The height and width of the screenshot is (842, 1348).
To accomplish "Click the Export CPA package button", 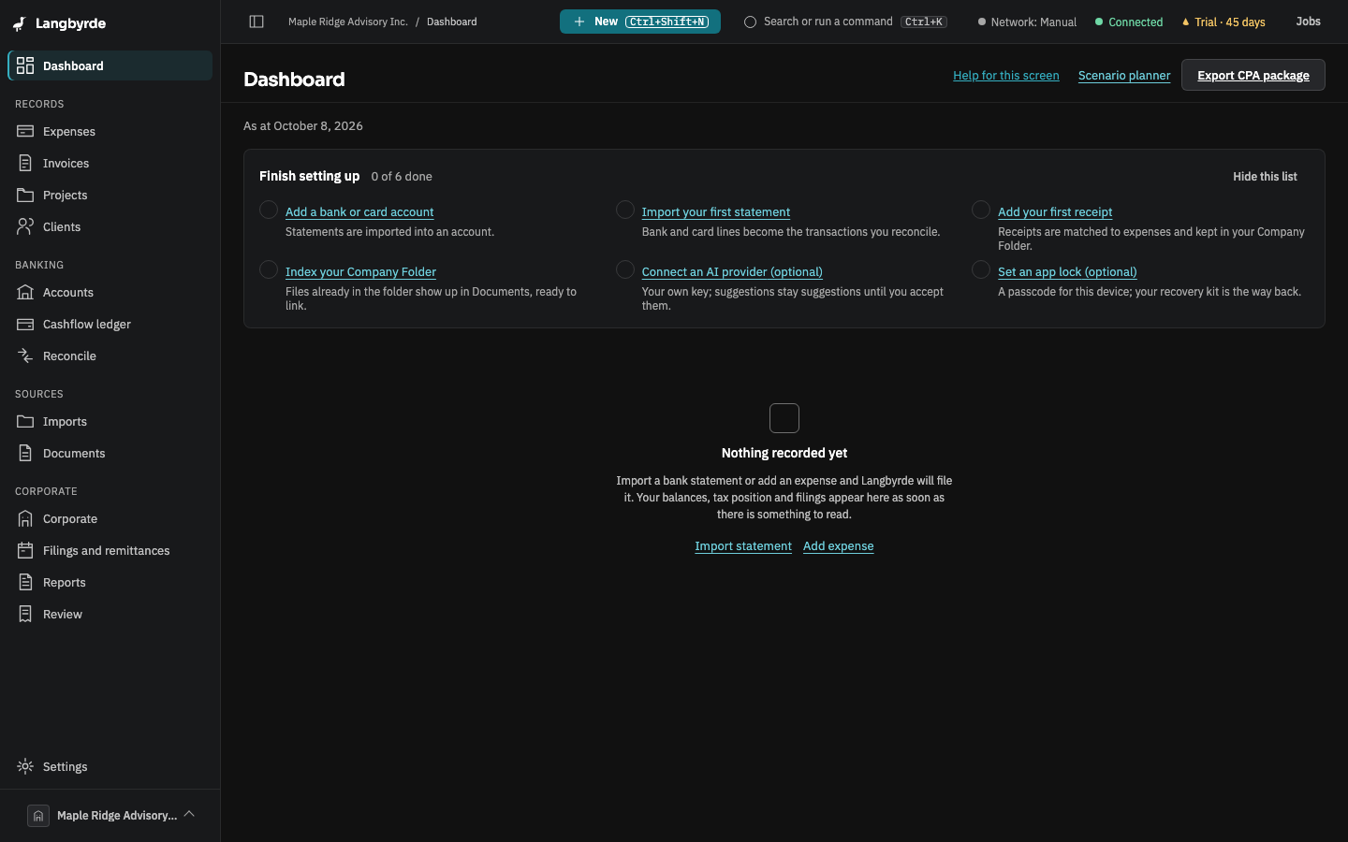I will pos(1253,75).
